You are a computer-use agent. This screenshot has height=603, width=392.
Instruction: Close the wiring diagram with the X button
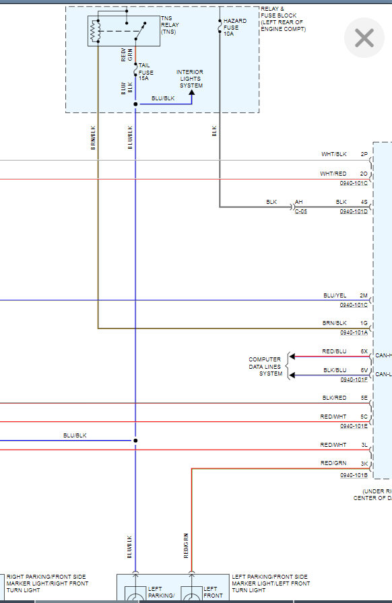point(364,38)
